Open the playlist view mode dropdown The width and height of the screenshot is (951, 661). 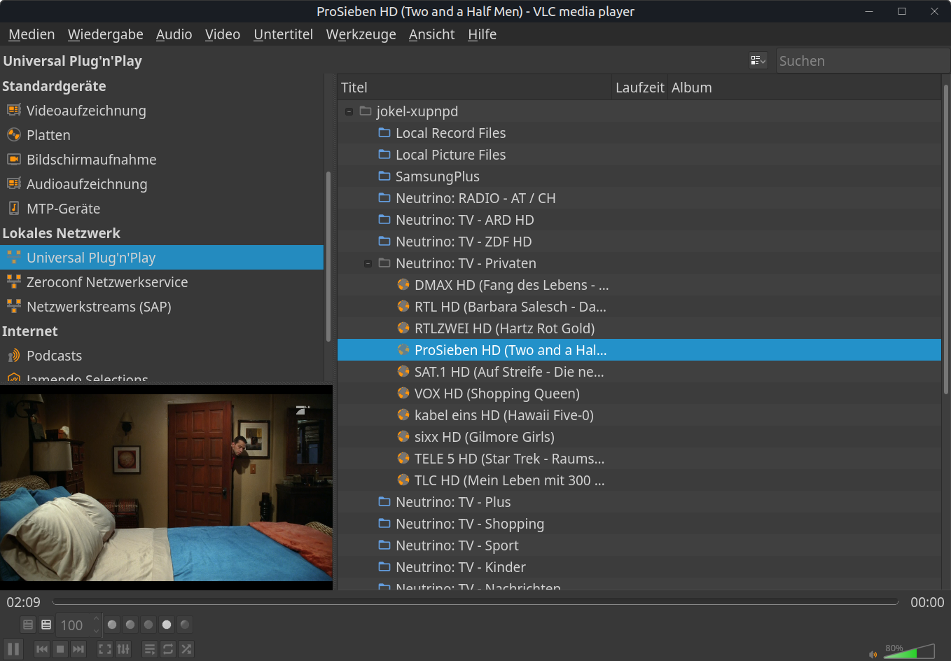coord(758,61)
